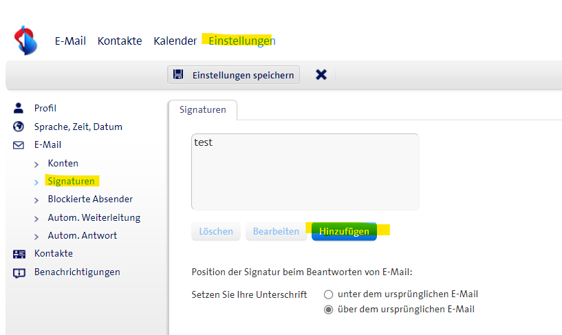Select 'unter dem ursprünglichen E-Mail' radio button
The width and height of the screenshot is (562, 335).
[x=328, y=294]
